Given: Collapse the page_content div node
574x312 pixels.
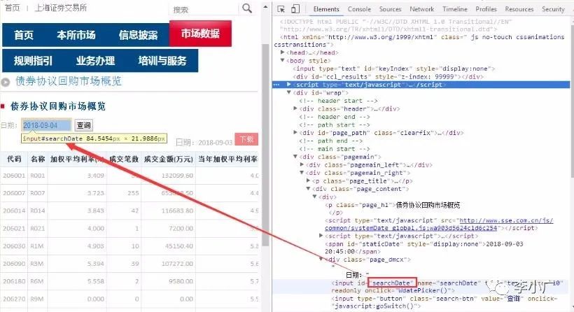Looking at the screenshot, I should [308, 189].
